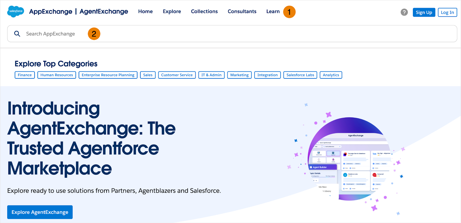Click the Explore AgentExchange button

40,212
